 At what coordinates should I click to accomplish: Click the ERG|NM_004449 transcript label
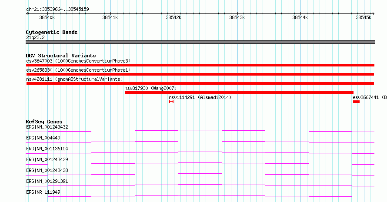pyautogui.click(x=43, y=138)
